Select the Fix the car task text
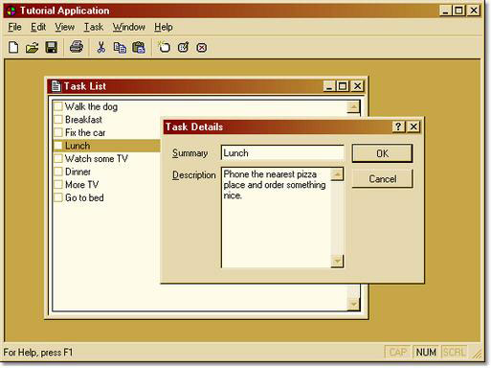This screenshot has width=491, height=368. pyautogui.click(x=85, y=132)
